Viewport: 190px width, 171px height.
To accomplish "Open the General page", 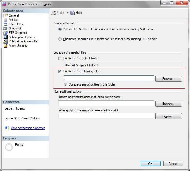I will point(14,15).
